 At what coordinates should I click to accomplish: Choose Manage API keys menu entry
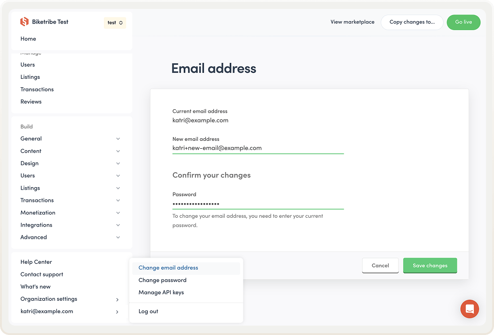160,292
